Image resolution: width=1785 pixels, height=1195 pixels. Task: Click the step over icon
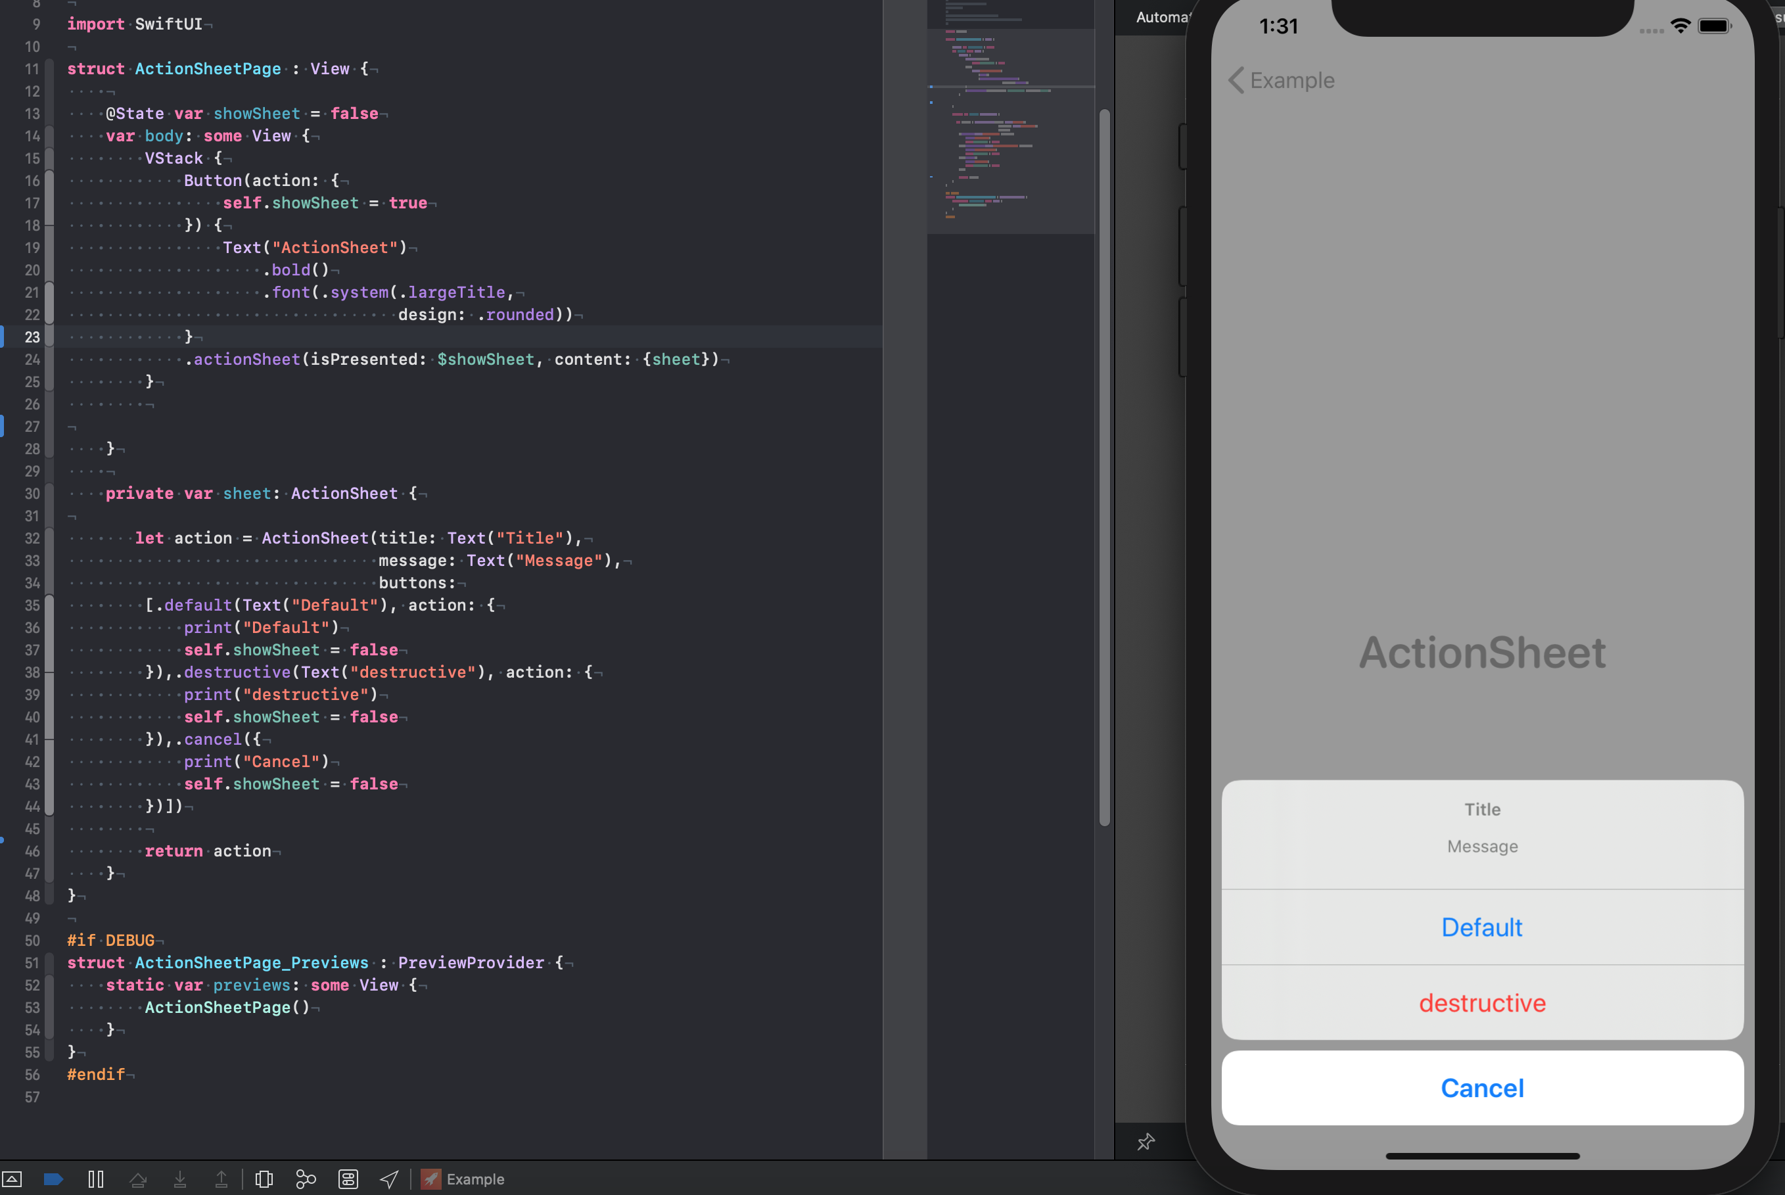coord(139,1178)
